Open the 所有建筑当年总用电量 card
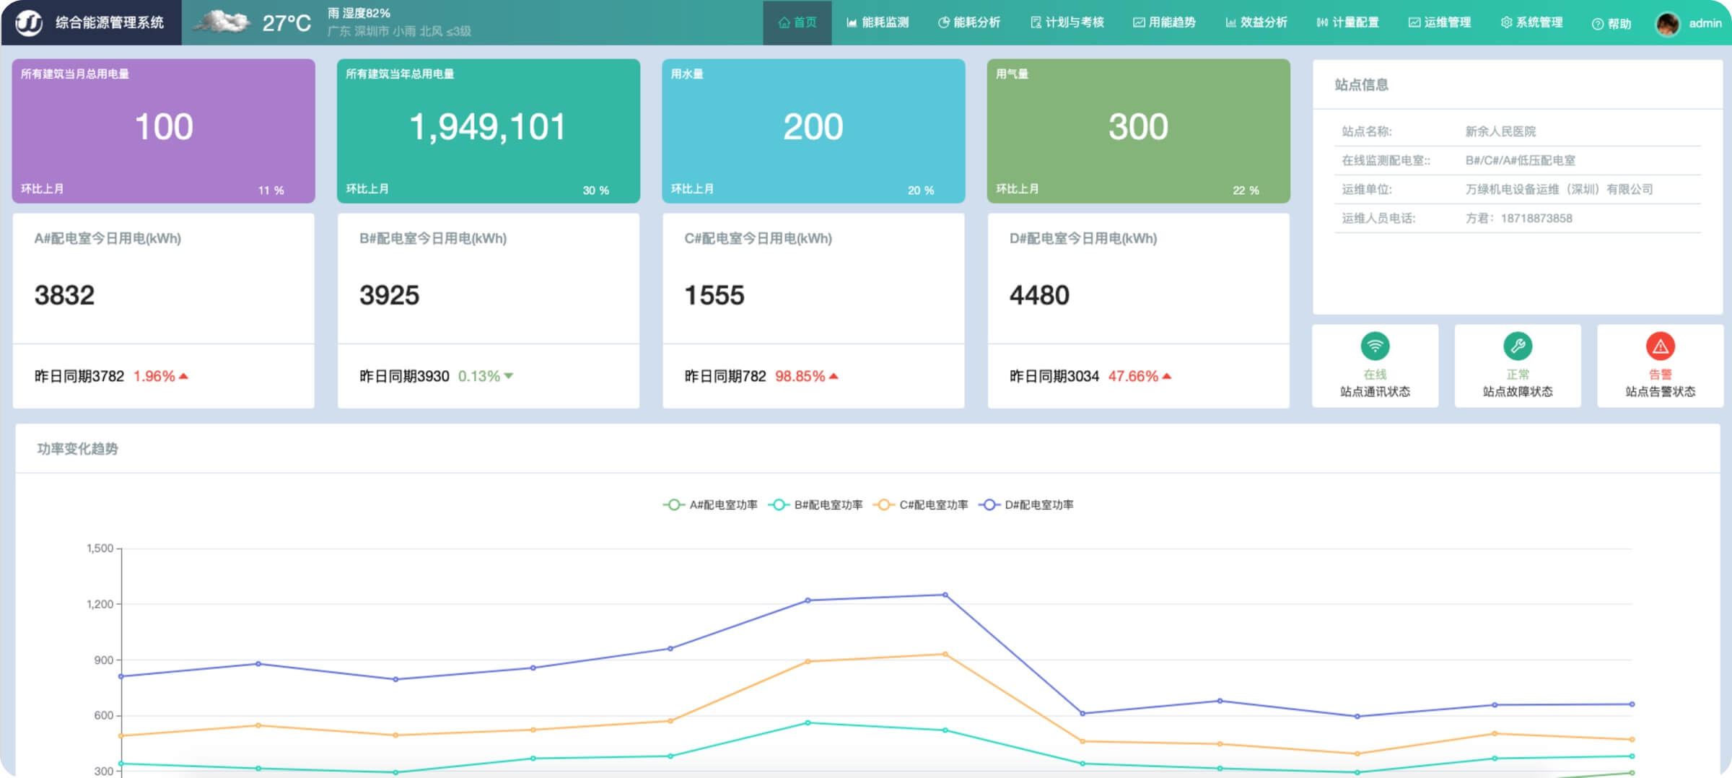Viewport: 1732px width, 778px height. [x=488, y=131]
